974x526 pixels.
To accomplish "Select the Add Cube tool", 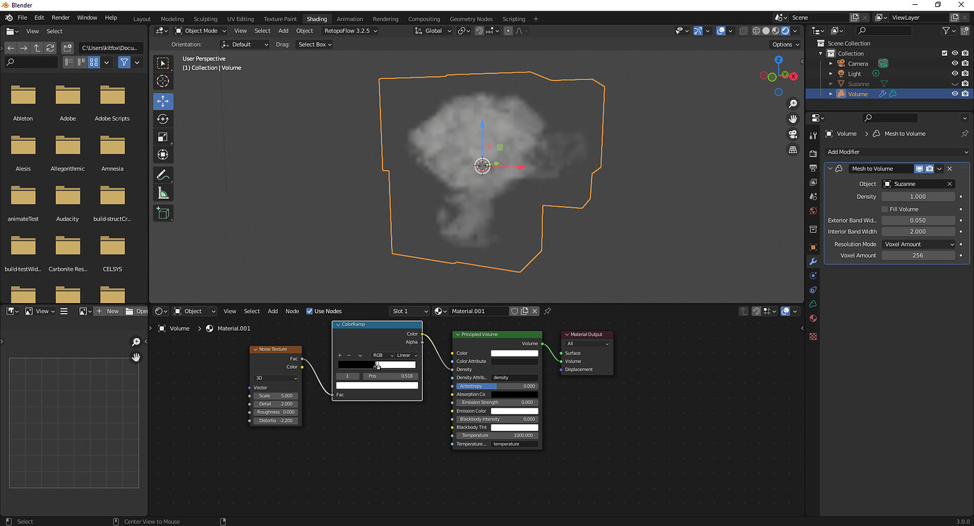I will pos(163,213).
